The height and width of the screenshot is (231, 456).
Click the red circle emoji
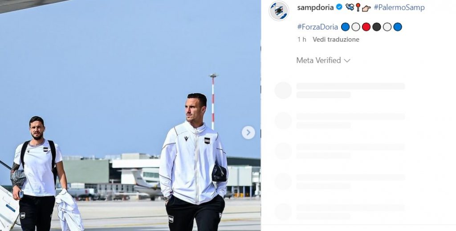click(x=366, y=27)
